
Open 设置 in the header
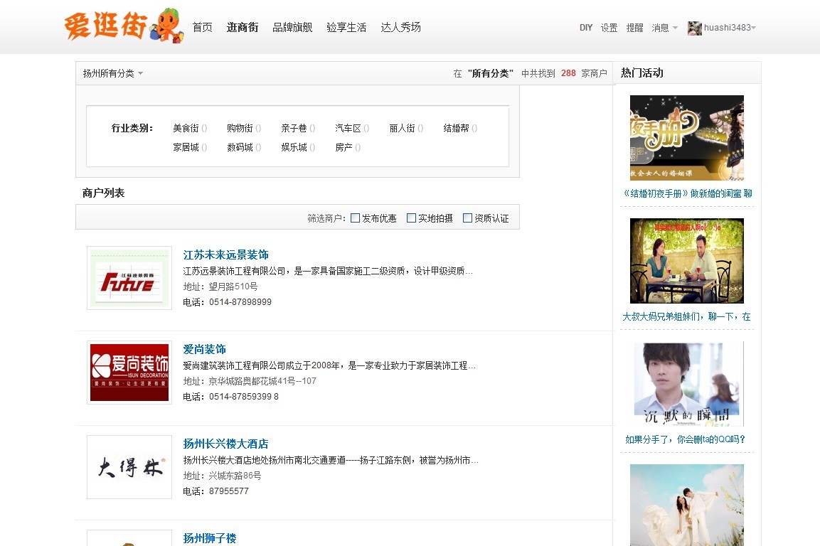(609, 28)
